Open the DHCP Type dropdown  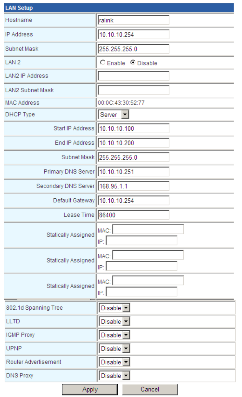113,115
